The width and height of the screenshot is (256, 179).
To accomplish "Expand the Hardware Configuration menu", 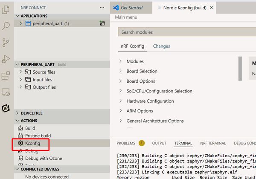I will (120, 101).
